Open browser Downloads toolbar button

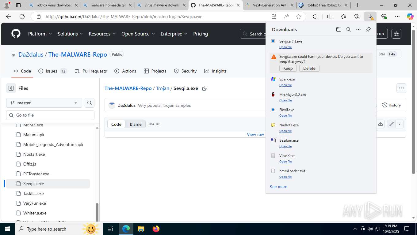[x=370, y=17]
